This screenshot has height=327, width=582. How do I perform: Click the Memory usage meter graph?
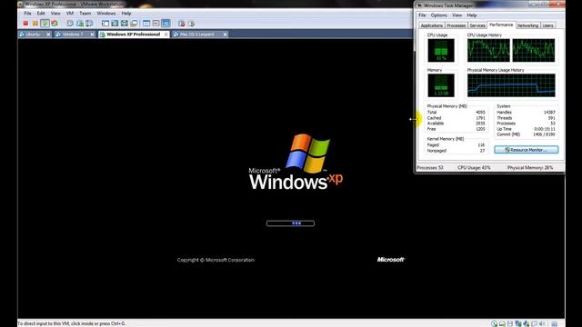(441, 85)
